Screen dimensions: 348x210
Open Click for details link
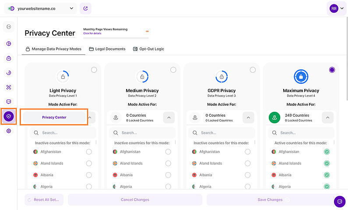tap(92, 33)
